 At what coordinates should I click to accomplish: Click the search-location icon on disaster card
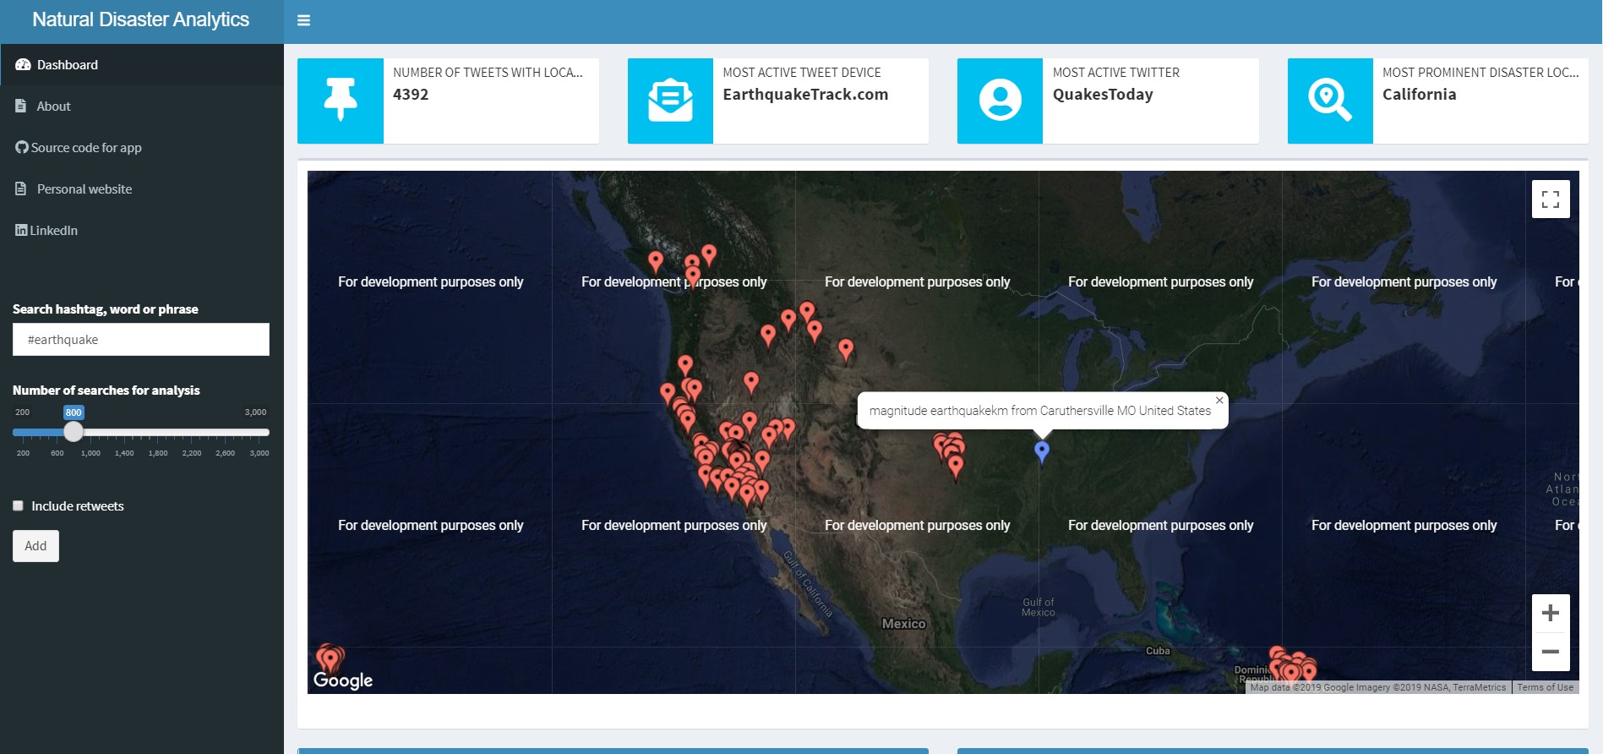click(x=1330, y=101)
